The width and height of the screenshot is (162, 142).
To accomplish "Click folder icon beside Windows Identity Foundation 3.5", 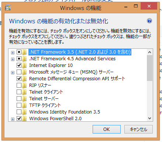I will pyautogui.click(x=24, y=112).
